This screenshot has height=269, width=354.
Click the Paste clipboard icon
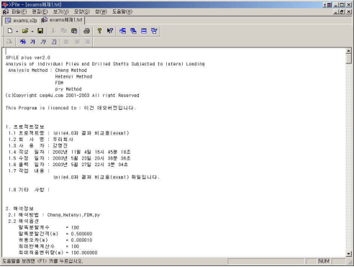point(74,31)
